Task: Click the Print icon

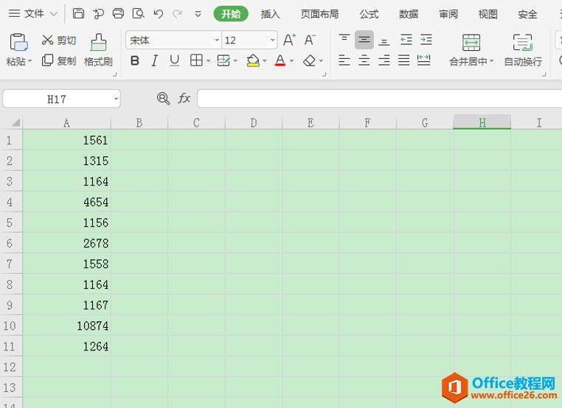Action: click(118, 13)
